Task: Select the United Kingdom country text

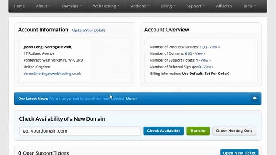Action: coord(37,67)
